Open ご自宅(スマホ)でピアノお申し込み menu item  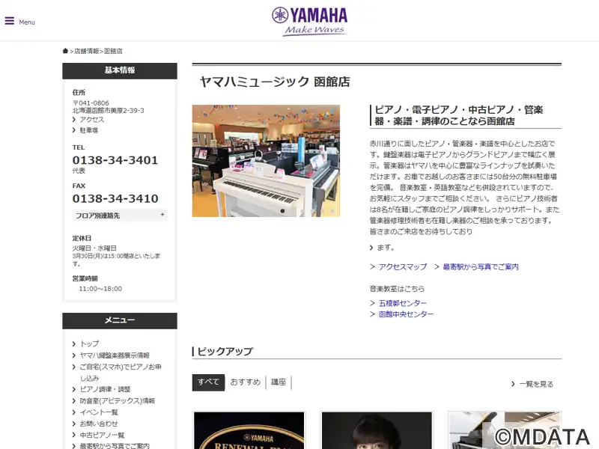121,372
